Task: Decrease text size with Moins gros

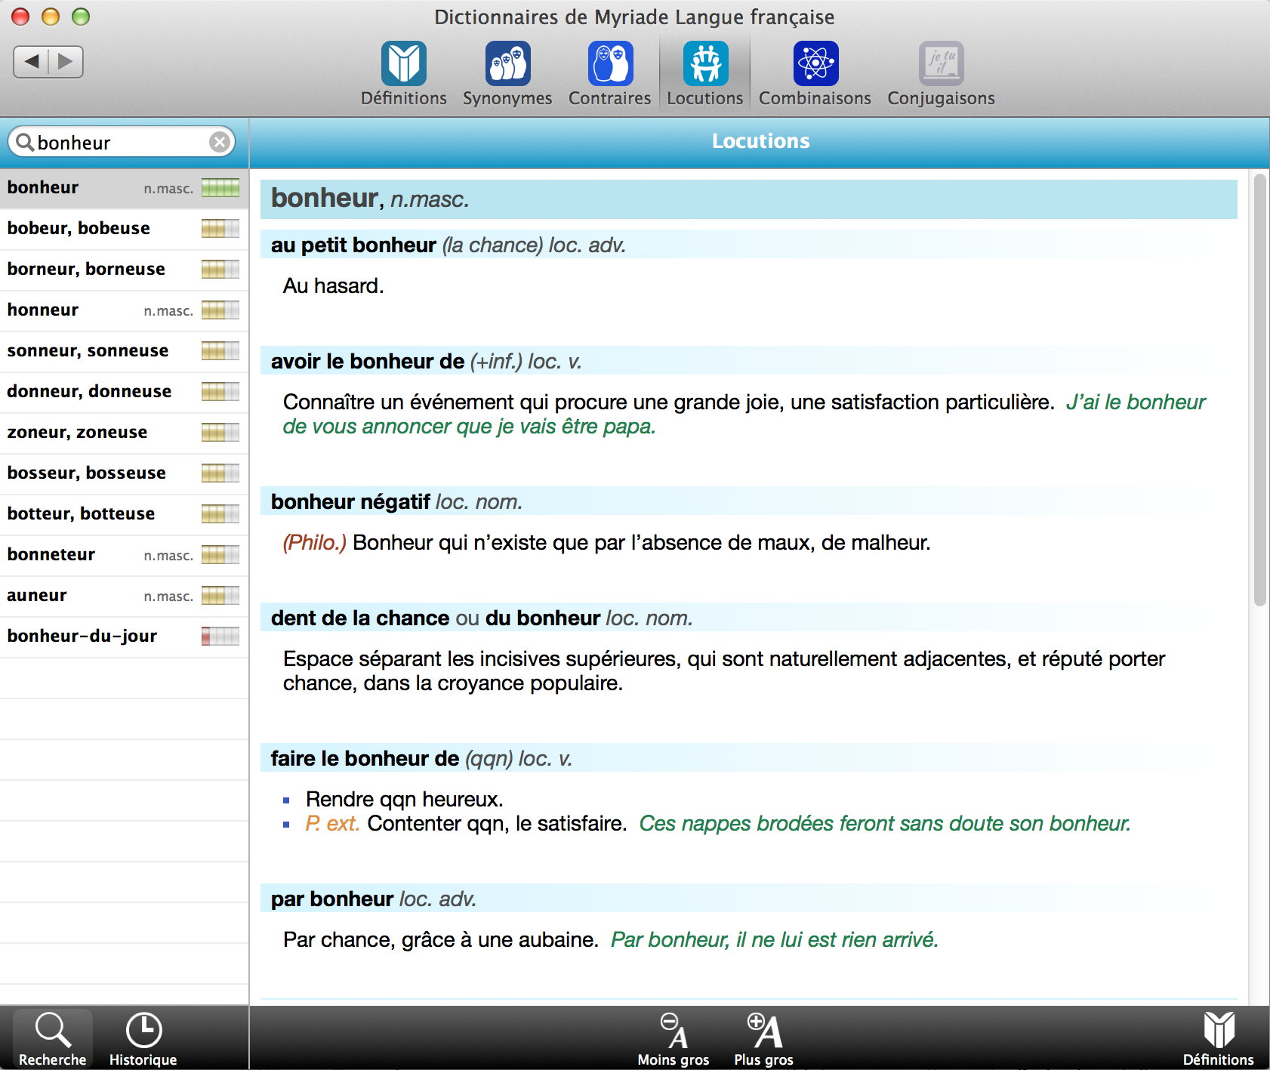Action: click(x=674, y=1039)
